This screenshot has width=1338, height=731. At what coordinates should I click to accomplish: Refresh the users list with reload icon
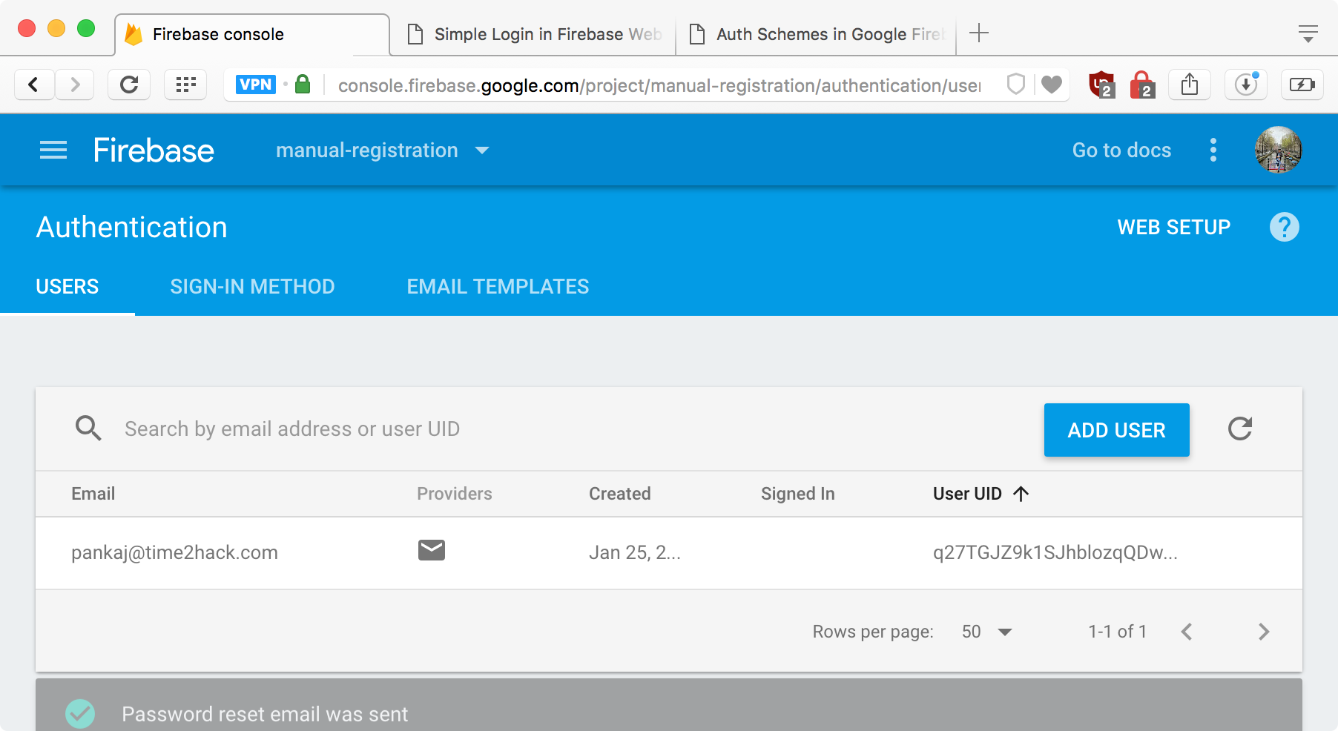tap(1240, 429)
